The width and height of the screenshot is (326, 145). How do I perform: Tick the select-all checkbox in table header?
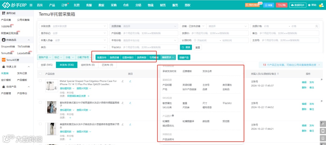[40, 74]
